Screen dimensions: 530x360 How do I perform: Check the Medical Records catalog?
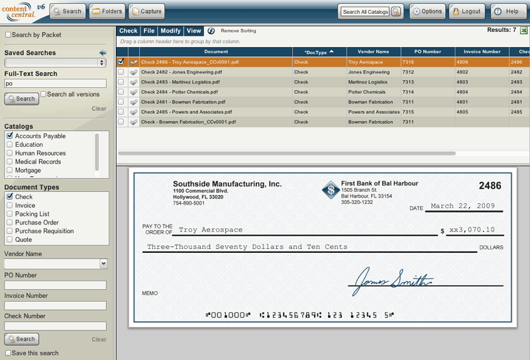click(x=9, y=161)
